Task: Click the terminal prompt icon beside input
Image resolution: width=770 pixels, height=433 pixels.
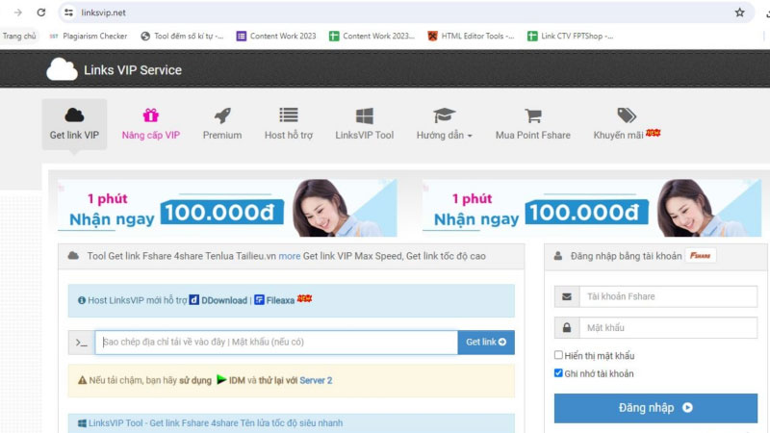Action: [x=82, y=343]
